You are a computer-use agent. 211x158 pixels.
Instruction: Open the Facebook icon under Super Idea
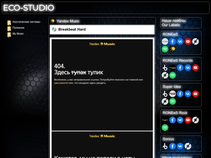pos(180,94)
